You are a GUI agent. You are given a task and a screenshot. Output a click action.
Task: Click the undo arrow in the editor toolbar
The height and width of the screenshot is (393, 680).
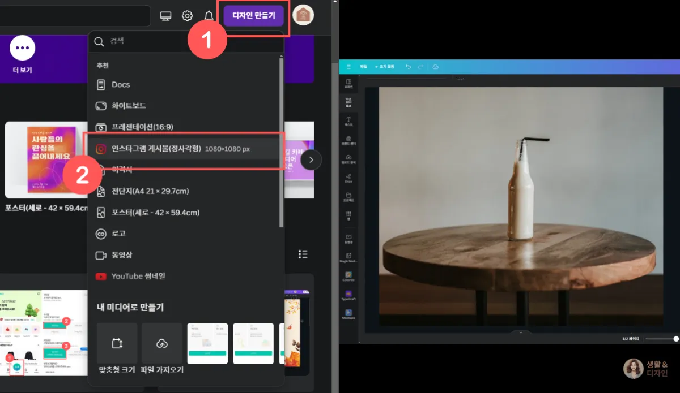click(408, 67)
